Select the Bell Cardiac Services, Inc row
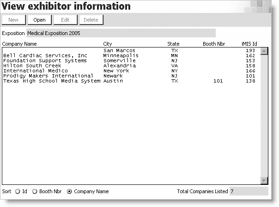The height and width of the screenshot is (207, 279). pos(131,56)
